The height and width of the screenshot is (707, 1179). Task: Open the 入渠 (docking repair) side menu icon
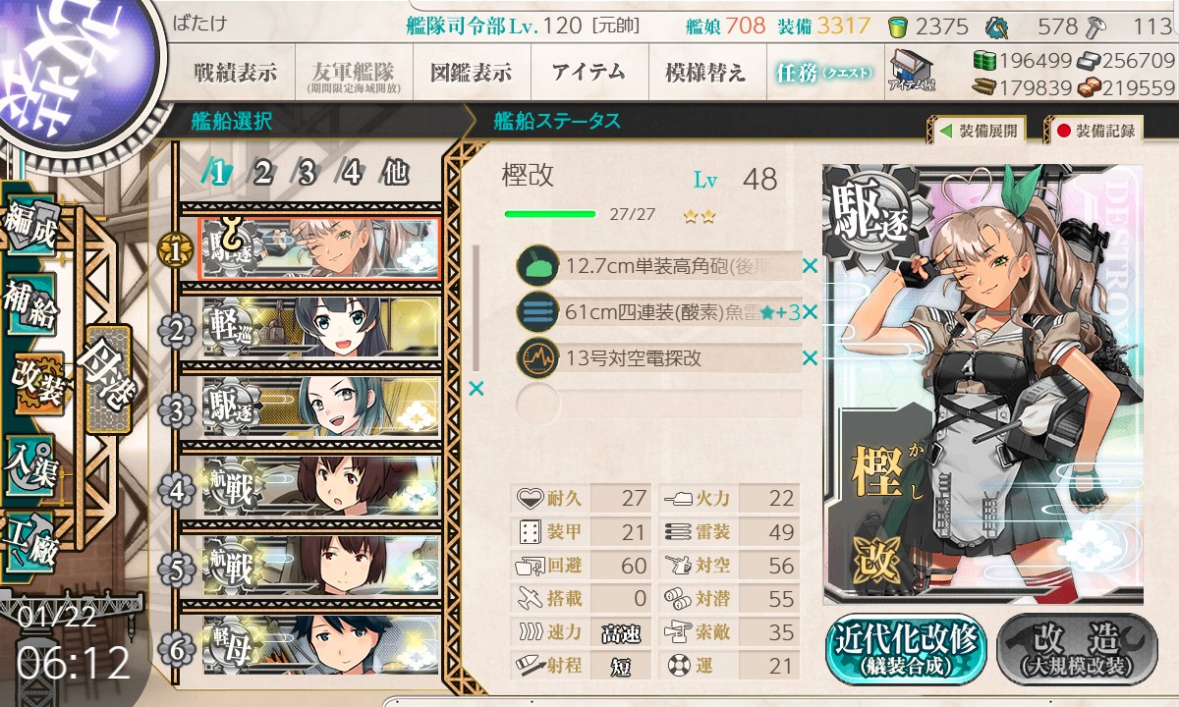point(31,462)
